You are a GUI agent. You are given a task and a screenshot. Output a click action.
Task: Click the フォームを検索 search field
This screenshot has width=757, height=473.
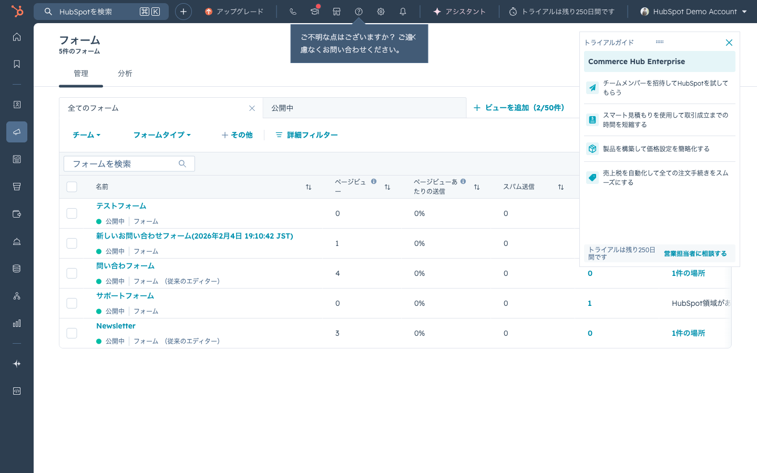[x=129, y=164]
